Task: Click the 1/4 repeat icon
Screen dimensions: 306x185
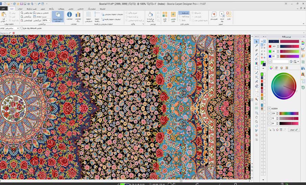Action: (x=165, y=16)
